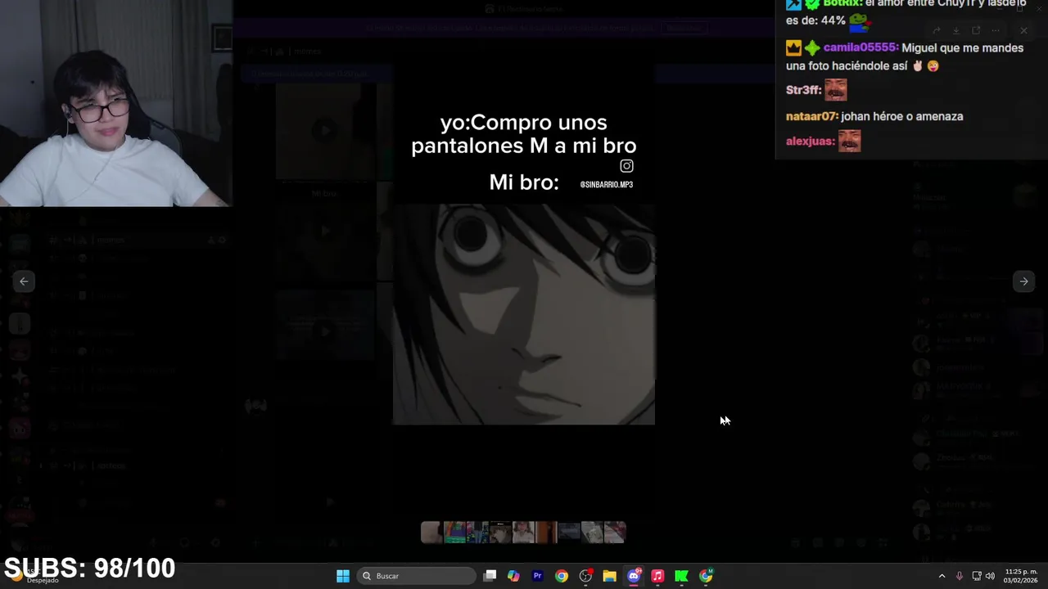Select the last thumbnail in the carousel
This screenshot has width=1048, height=589.
click(x=614, y=533)
